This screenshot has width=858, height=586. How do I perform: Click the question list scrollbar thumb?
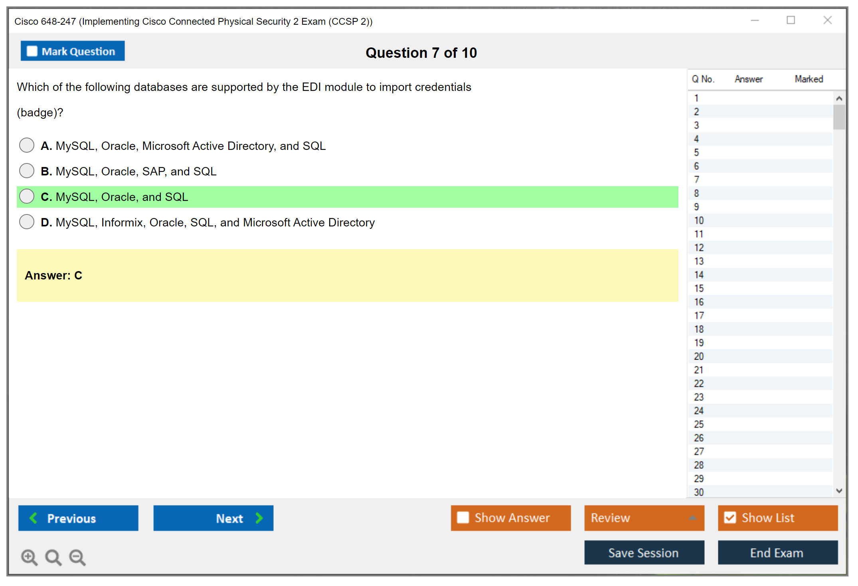click(x=839, y=117)
